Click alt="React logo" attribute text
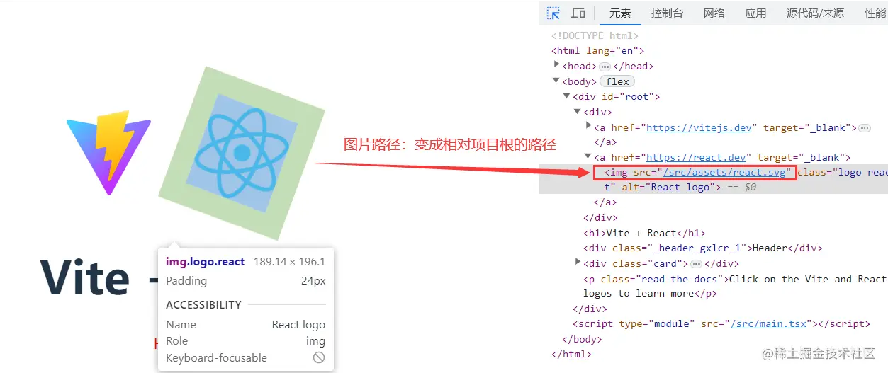 click(668, 187)
